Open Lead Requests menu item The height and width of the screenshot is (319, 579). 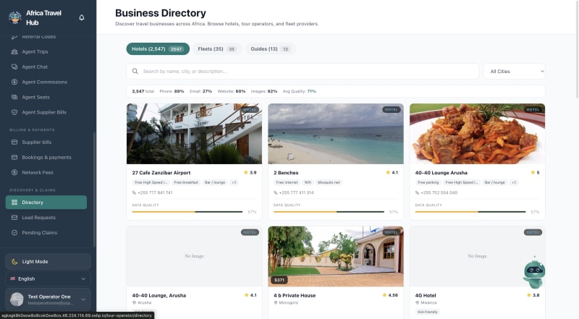[46, 218]
